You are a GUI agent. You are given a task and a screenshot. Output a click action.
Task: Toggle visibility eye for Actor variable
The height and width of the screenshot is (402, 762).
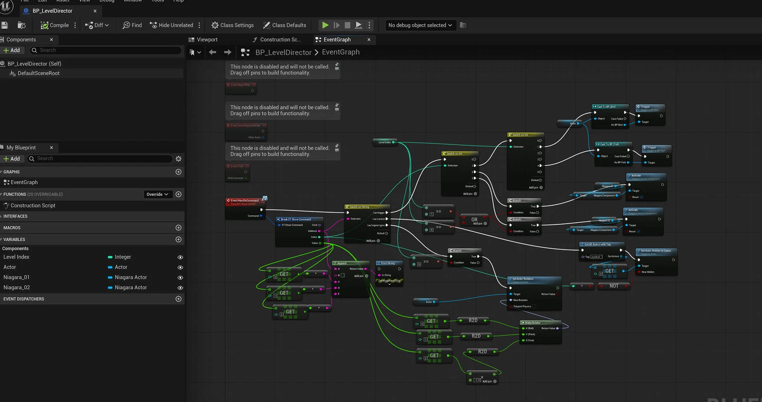tap(180, 268)
